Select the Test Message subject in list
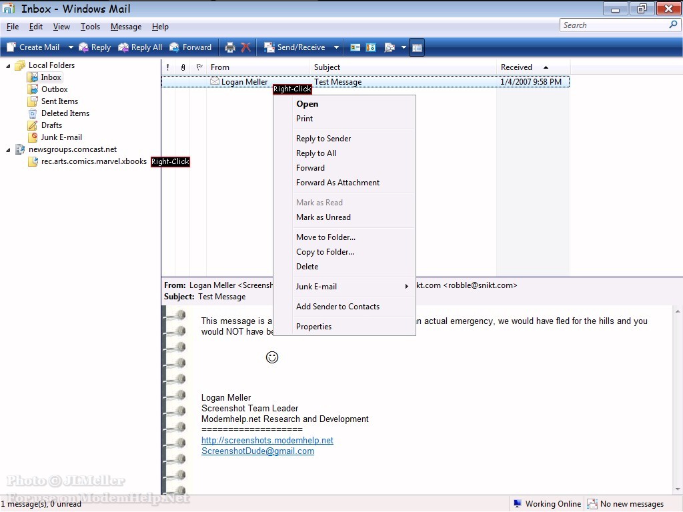Screen dimensions: 683x512 click(338, 82)
